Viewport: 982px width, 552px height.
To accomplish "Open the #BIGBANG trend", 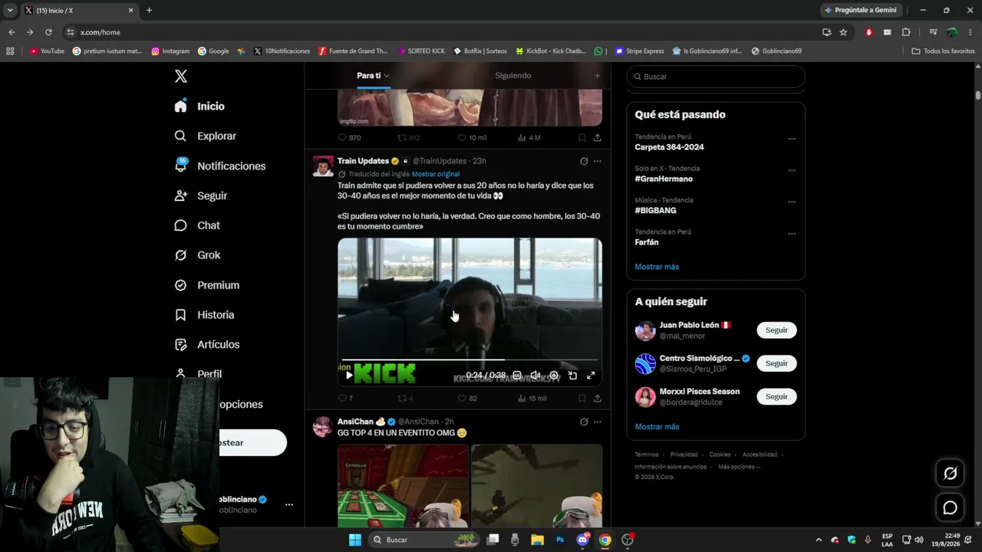I will pyautogui.click(x=655, y=210).
